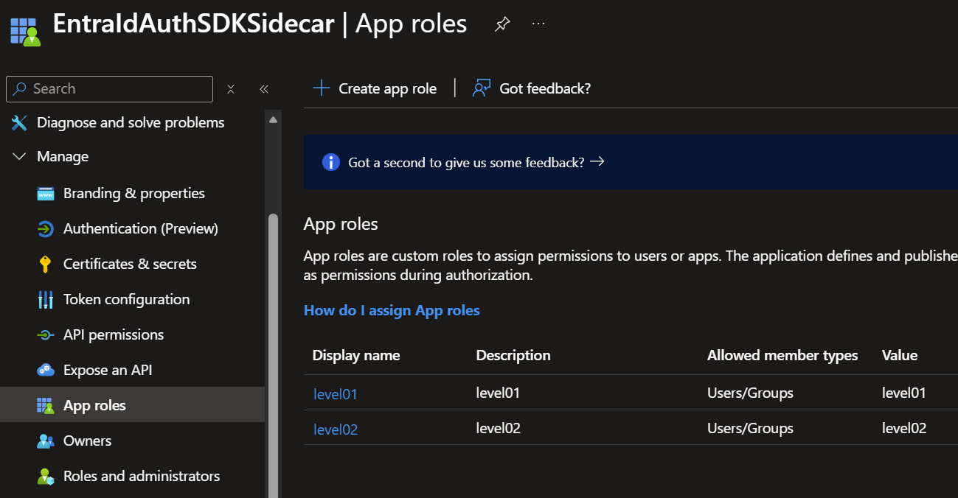This screenshot has height=498, width=958.
Task: Click Got feedback? button
Action: 532,88
